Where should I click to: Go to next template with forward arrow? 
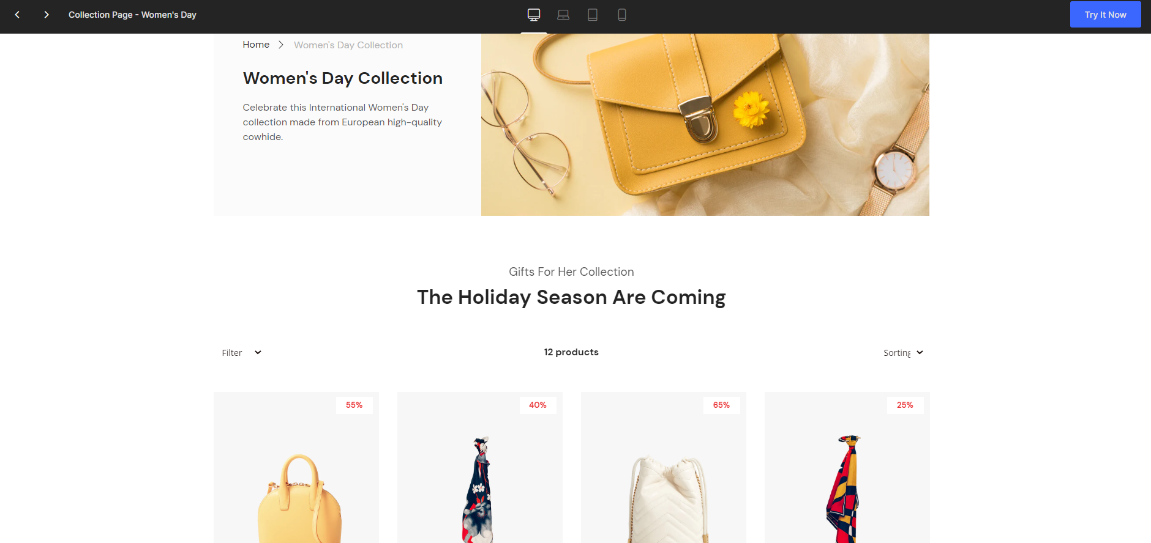point(47,15)
